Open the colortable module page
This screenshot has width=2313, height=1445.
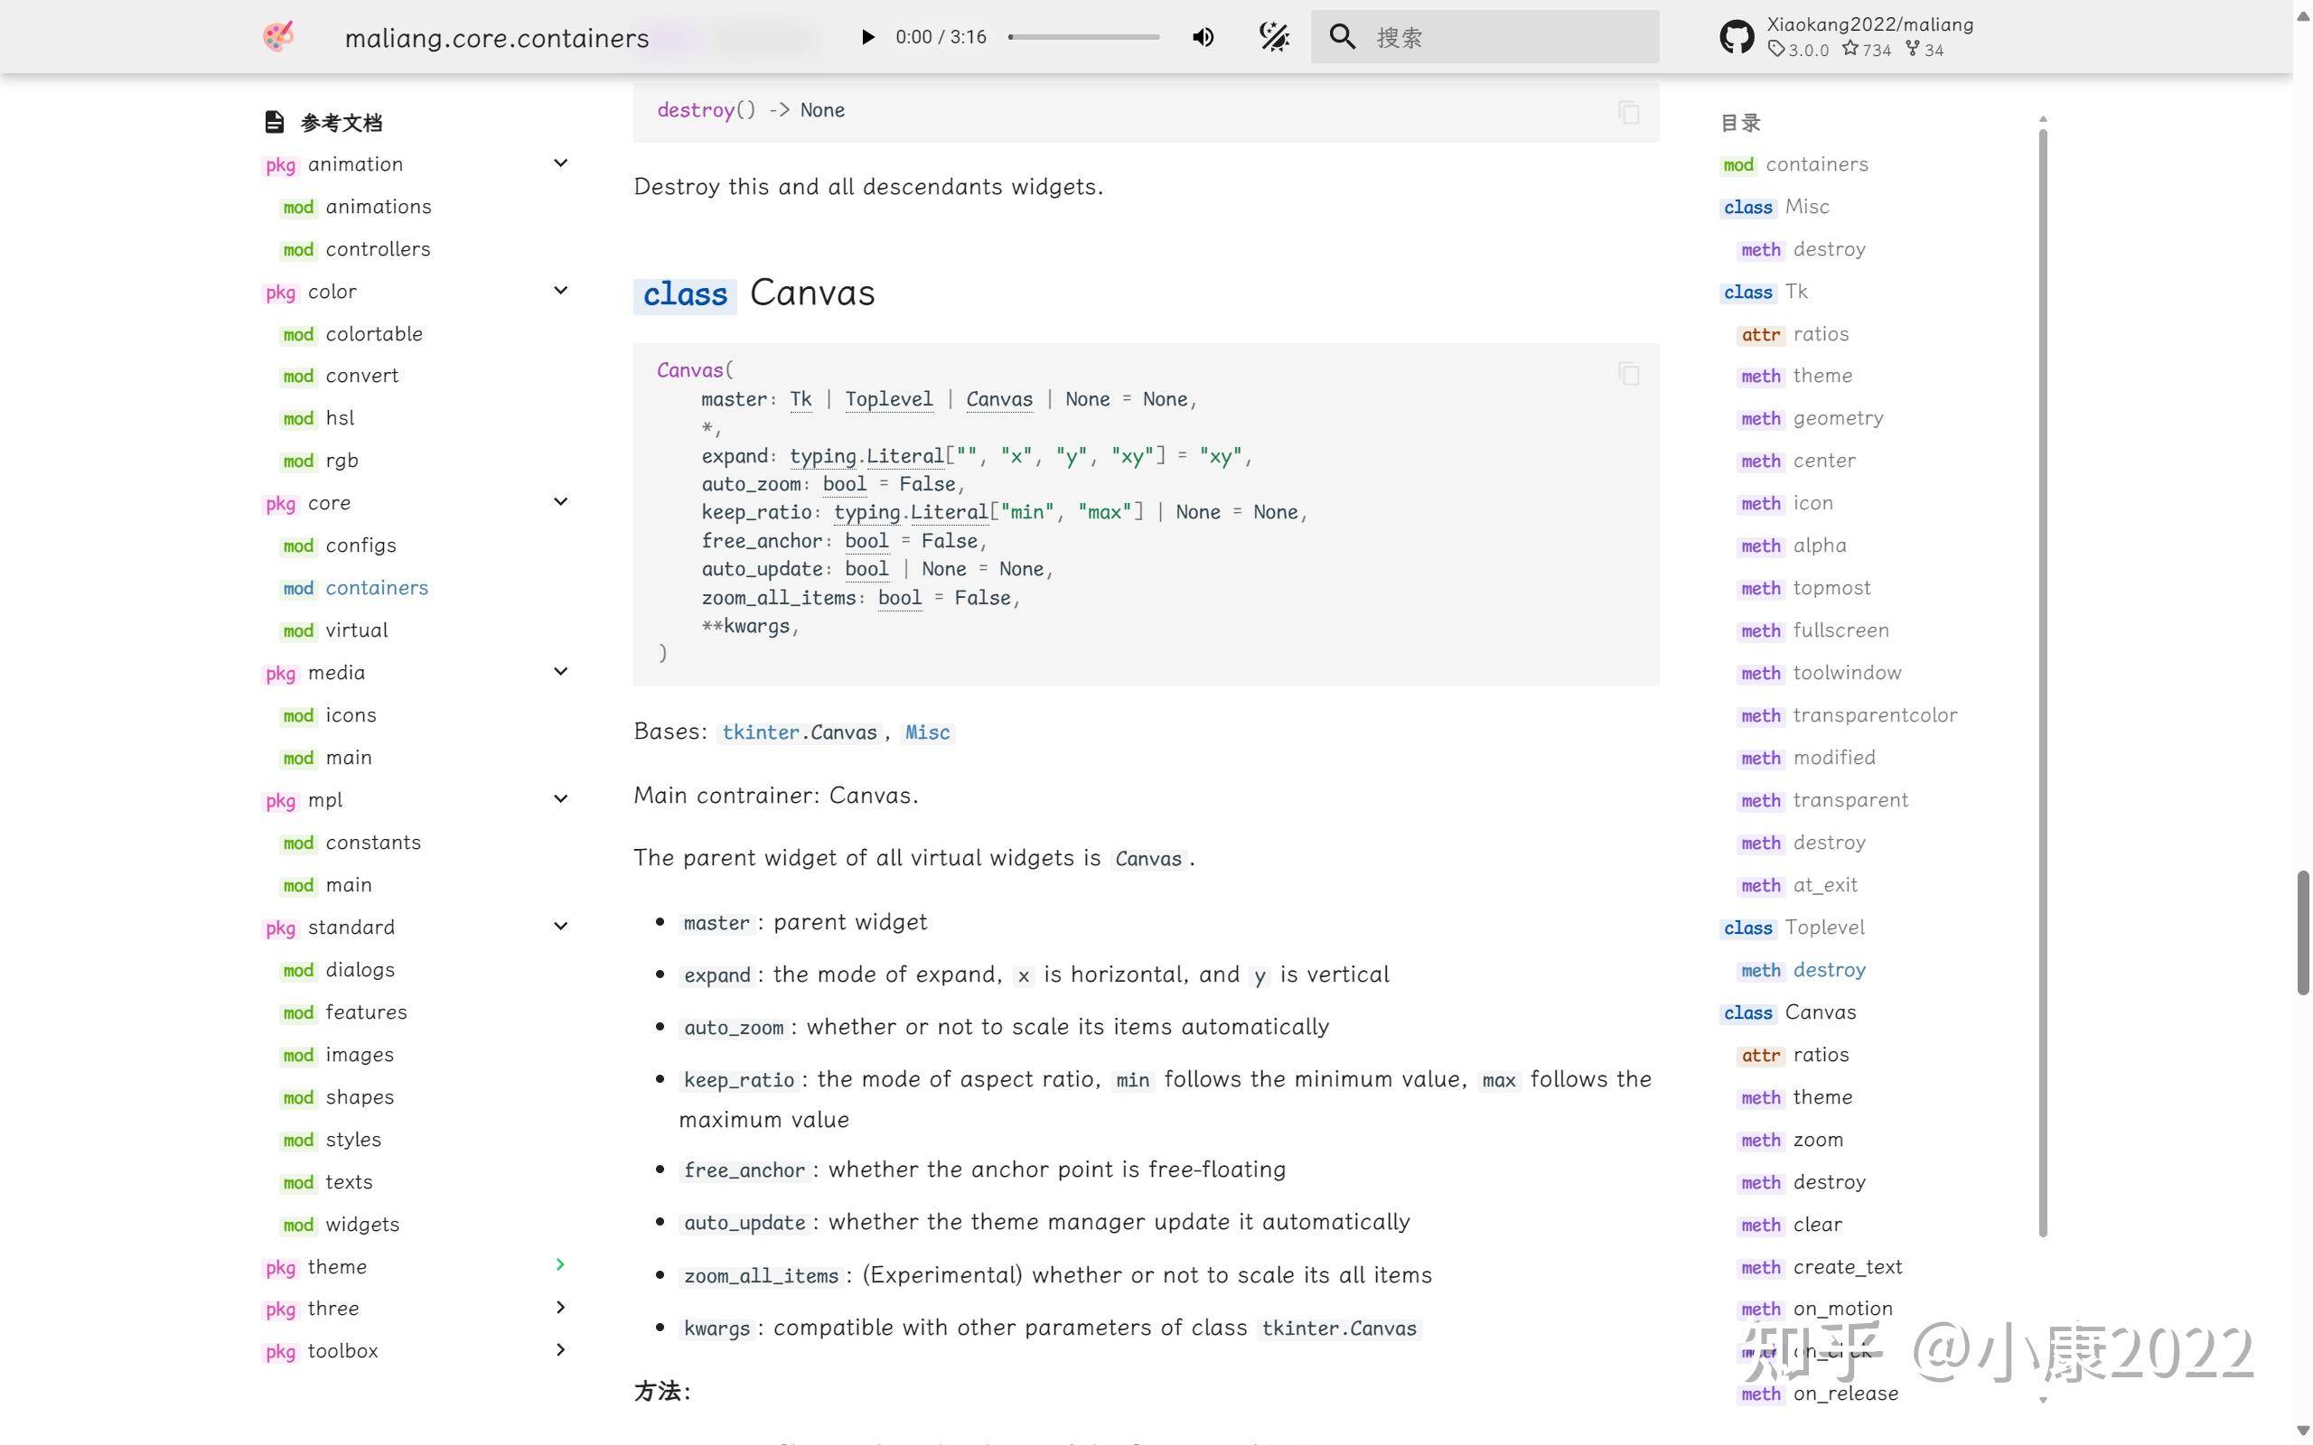coord(351,333)
